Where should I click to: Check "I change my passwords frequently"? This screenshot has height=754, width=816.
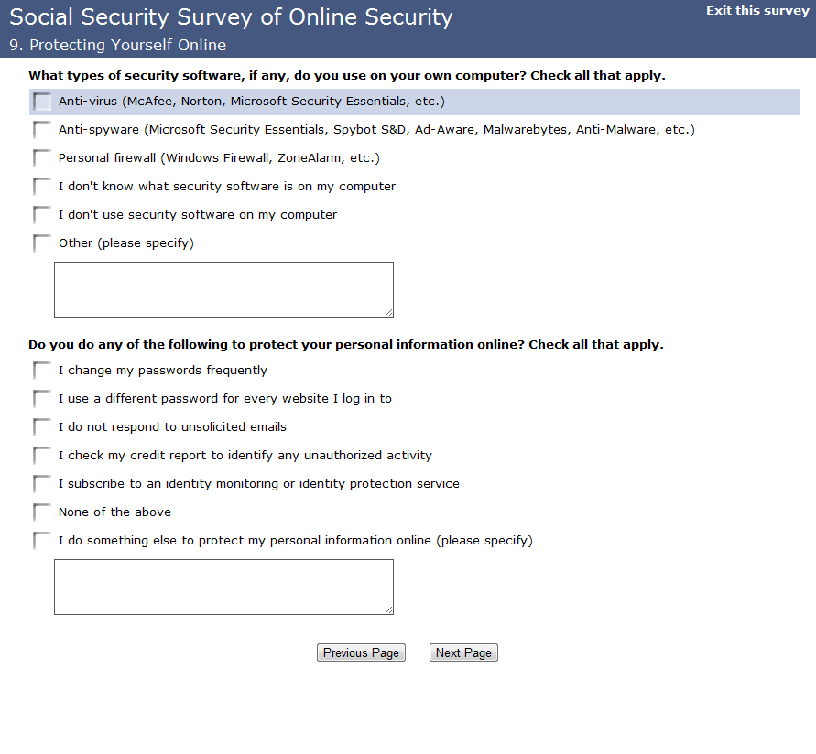pos(42,371)
